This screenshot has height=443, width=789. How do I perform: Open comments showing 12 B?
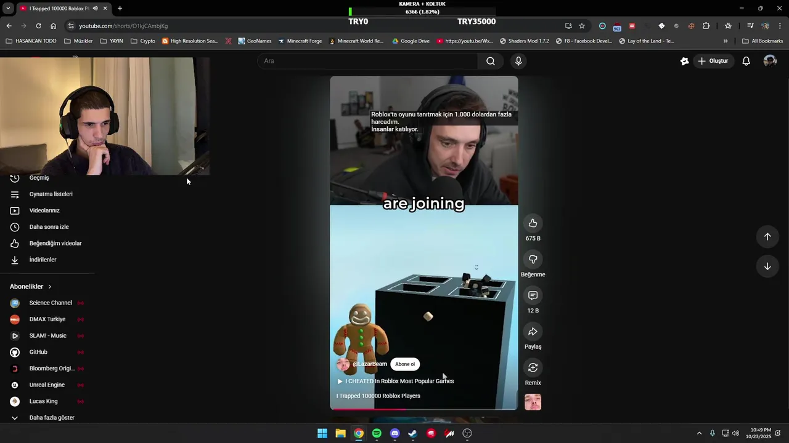(533, 296)
